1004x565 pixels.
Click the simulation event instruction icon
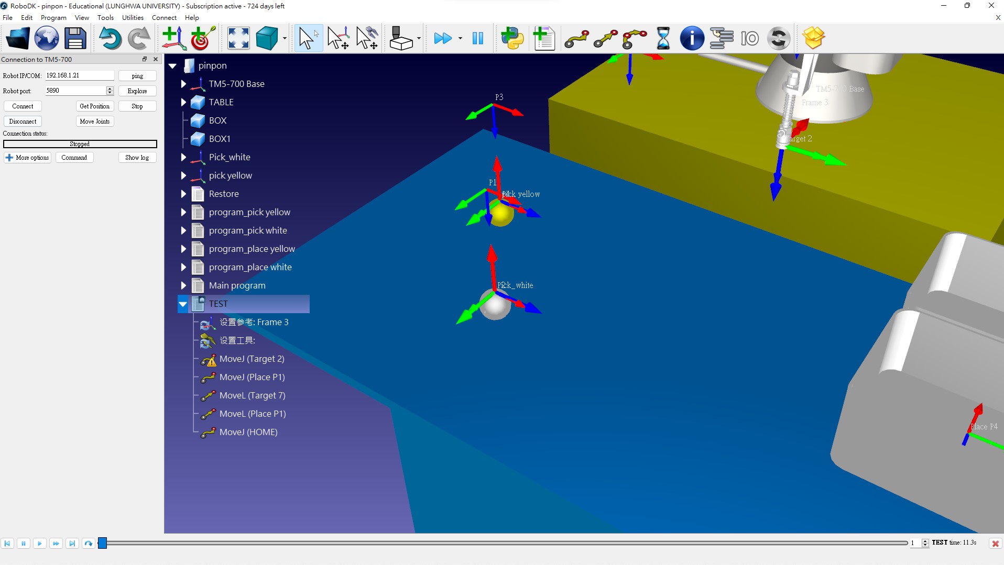[779, 38]
